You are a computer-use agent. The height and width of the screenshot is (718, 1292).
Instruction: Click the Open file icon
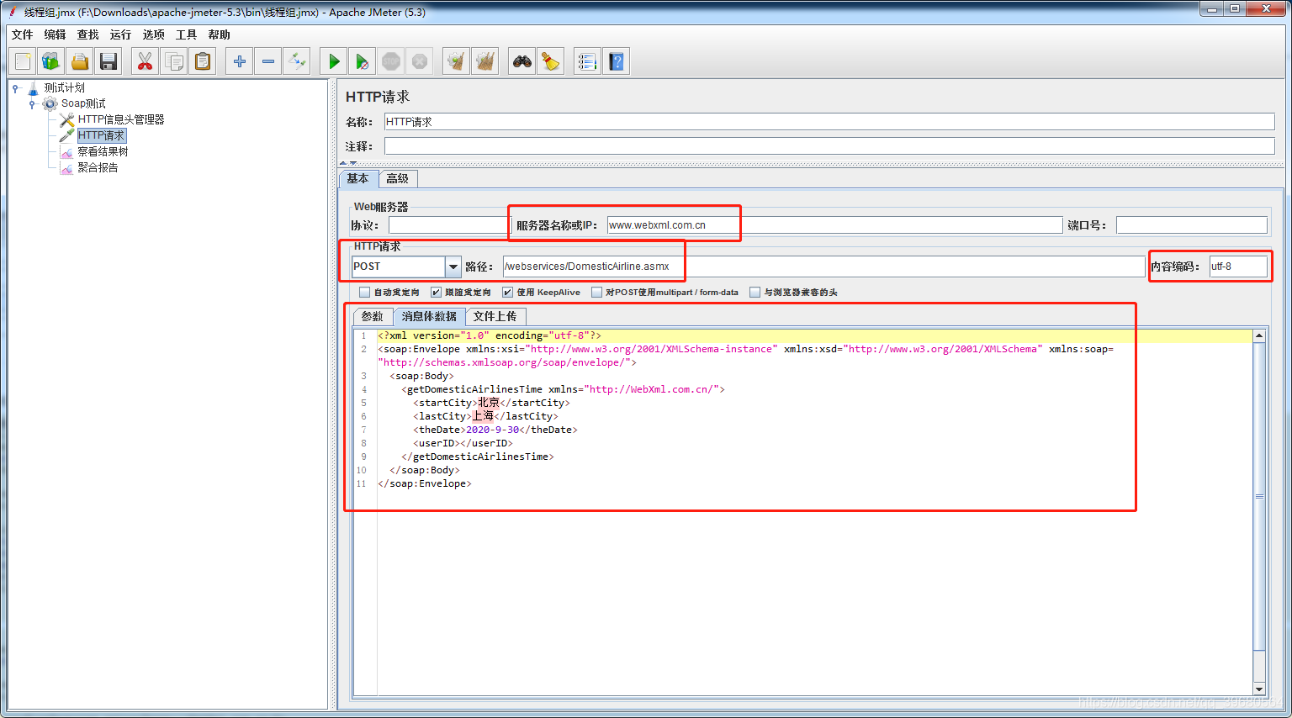(80, 61)
